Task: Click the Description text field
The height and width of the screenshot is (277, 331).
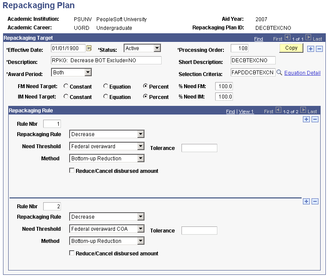Action: [106, 60]
